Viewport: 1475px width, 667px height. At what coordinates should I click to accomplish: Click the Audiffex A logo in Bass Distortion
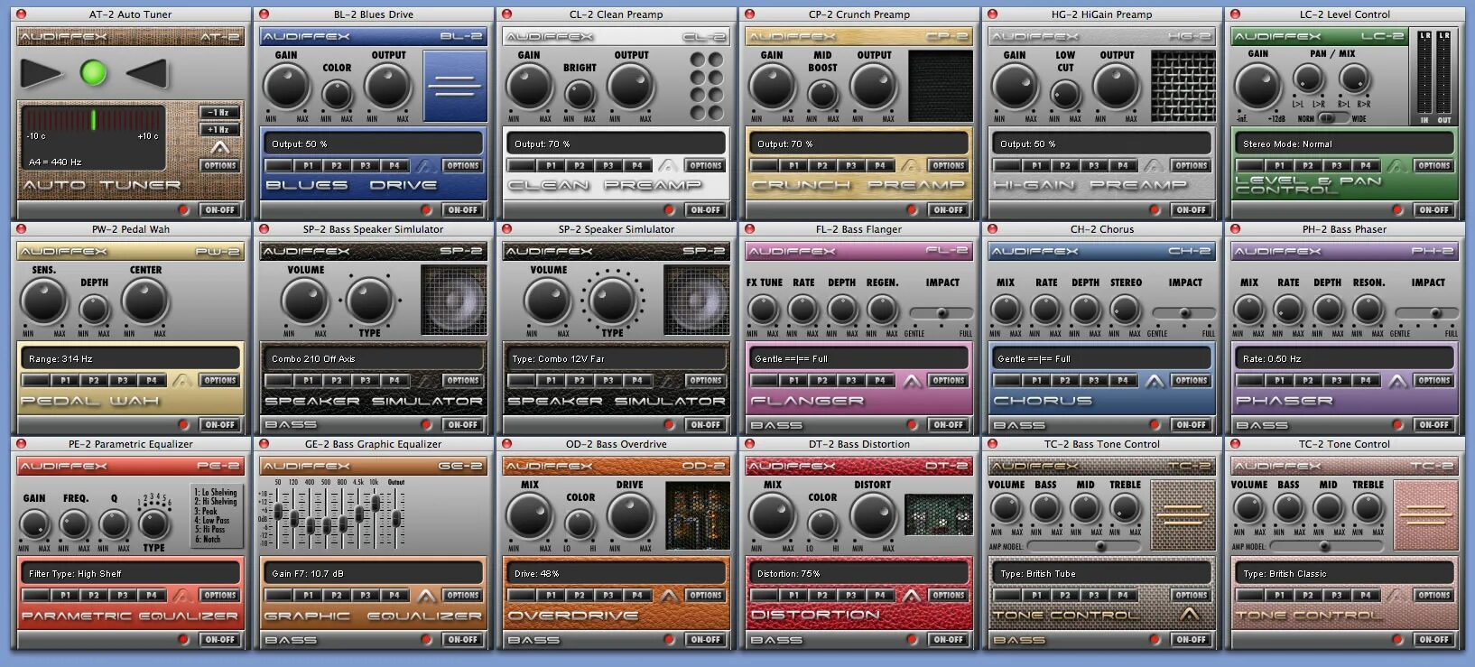point(911,596)
